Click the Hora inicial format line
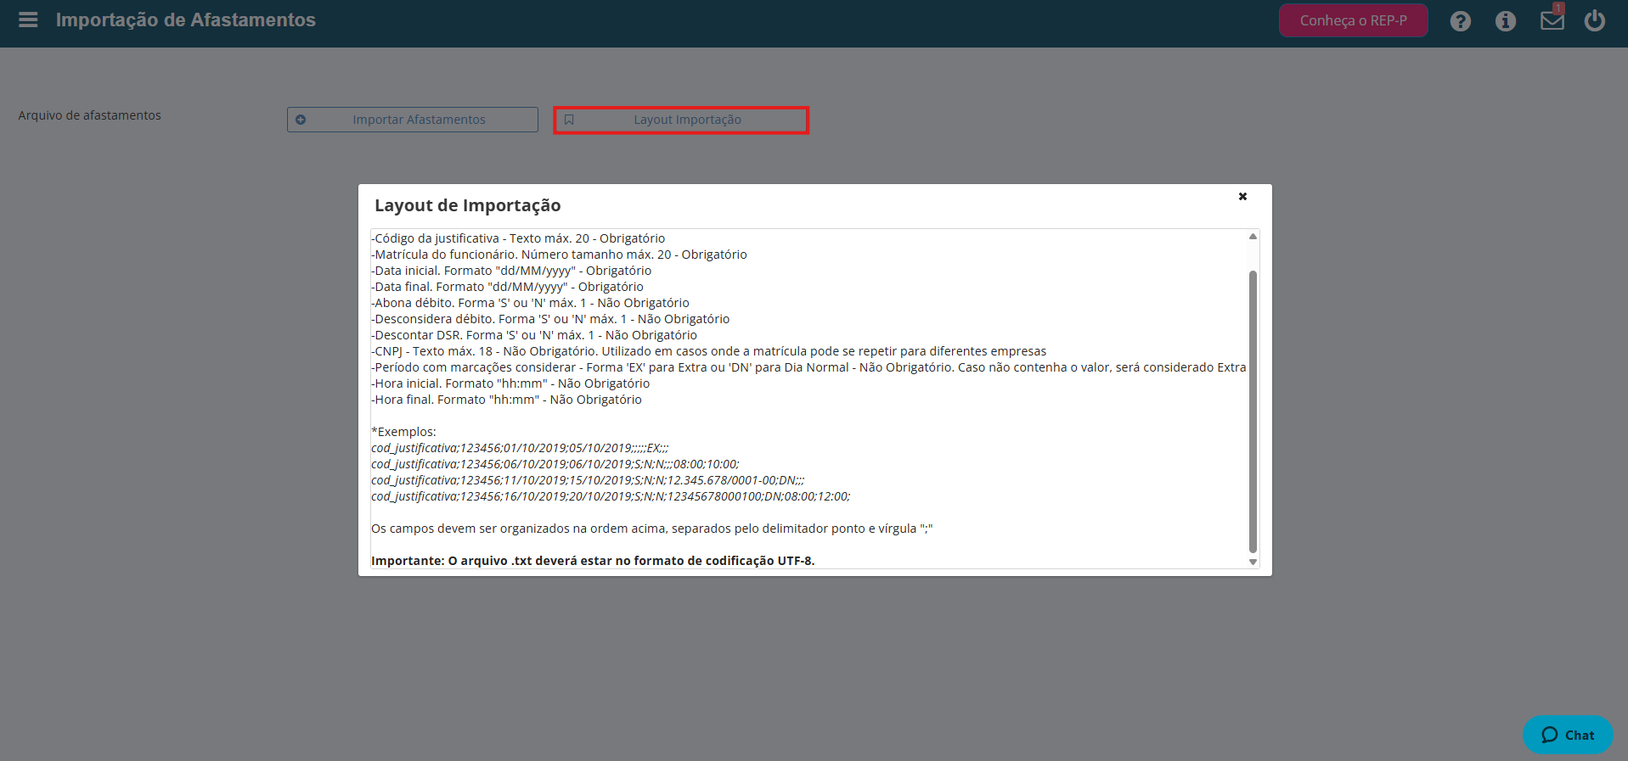1628x761 pixels. pyautogui.click(x=510, y=383)
